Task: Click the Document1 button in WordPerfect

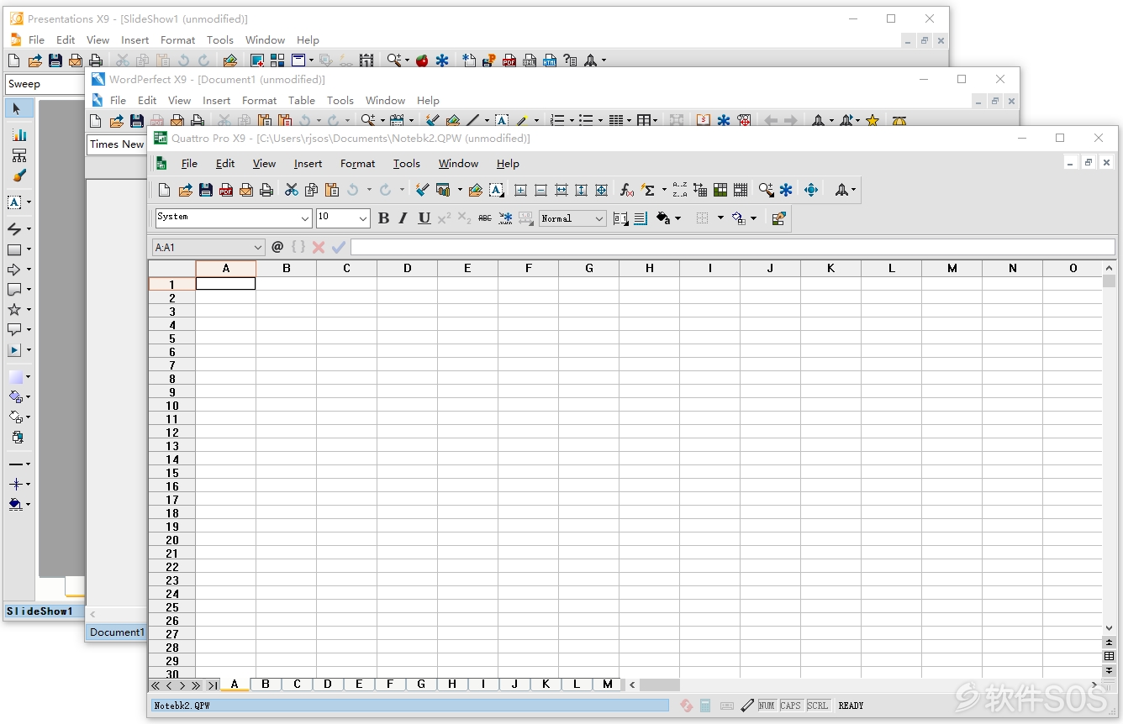Action: [117, 632]
